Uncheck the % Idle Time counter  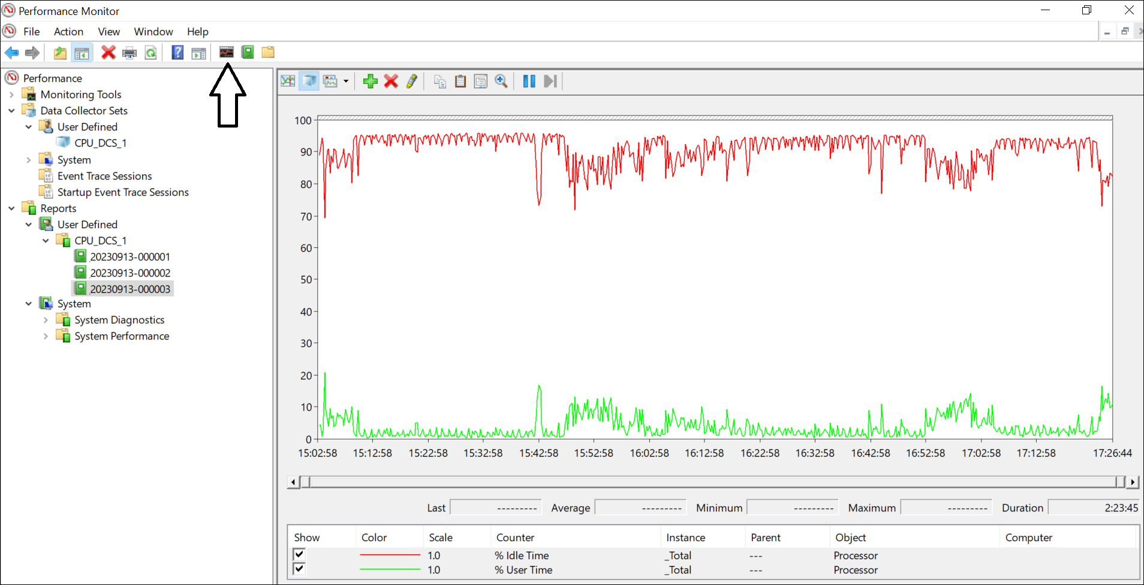[x=299, y=554]
